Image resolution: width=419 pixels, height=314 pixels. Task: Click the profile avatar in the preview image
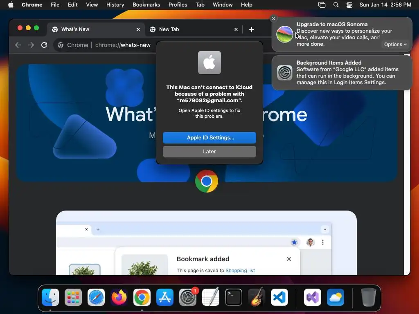pos(310,242)
